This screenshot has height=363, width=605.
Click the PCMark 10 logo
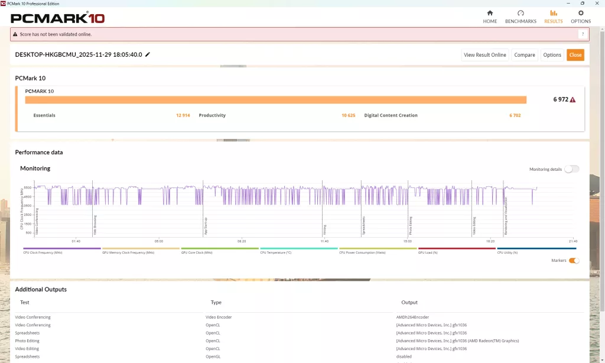(x=57, y=18)
